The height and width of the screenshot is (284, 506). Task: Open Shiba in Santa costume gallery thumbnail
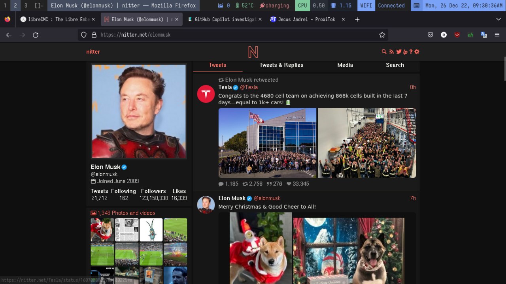coord(102,230)
